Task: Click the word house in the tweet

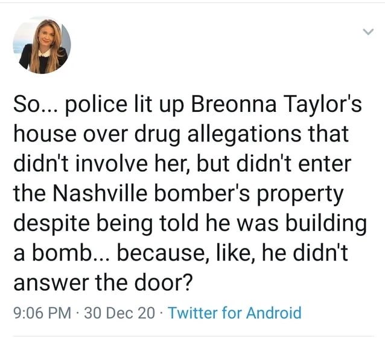Action: coord(45,134)
